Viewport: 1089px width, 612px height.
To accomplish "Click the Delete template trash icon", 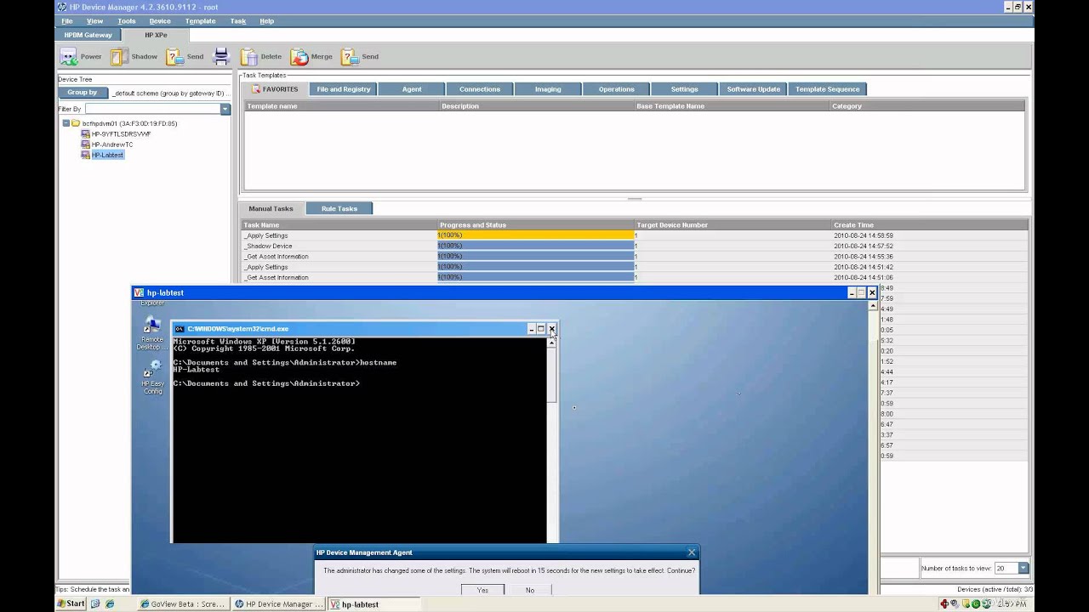I will (x=248, y=57).
